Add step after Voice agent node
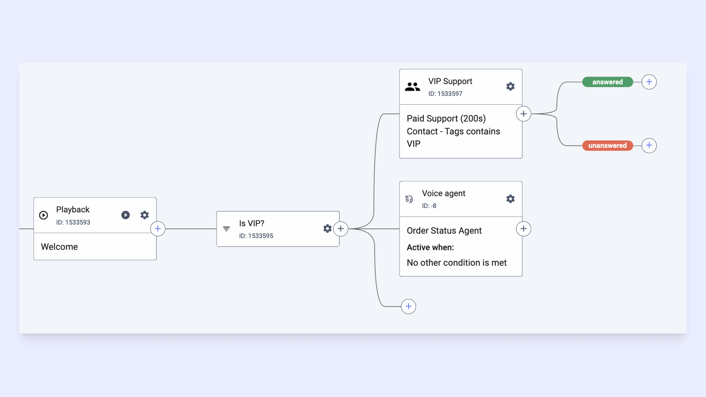 [x=523, y=229]
